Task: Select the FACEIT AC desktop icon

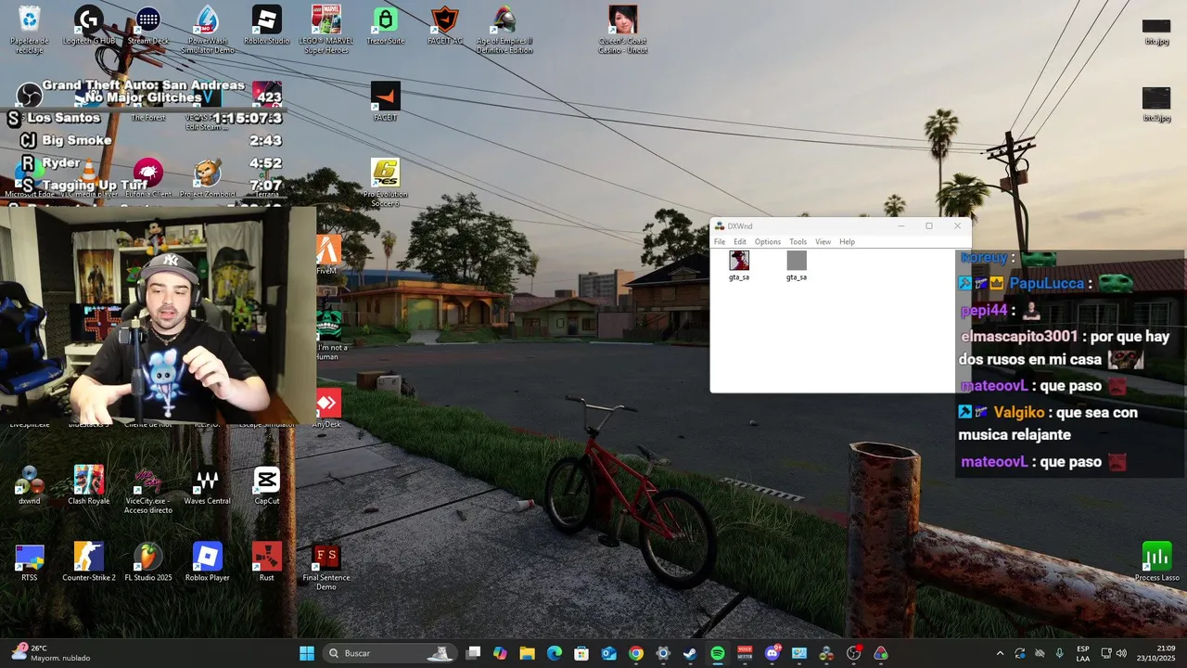Action: pyautogui.click(x=445, y=26)
